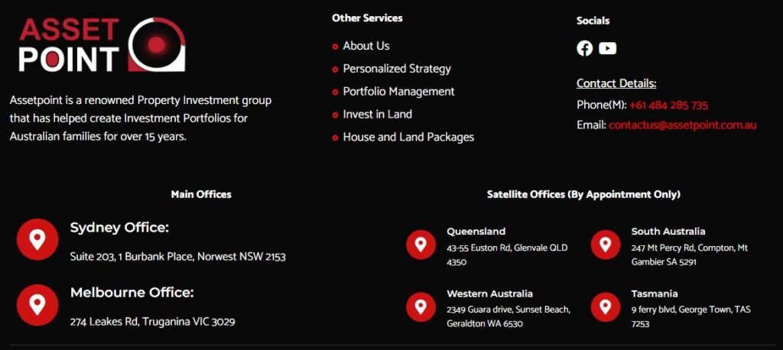
Task: Click the Sydney Office address text
Action: 177,257
